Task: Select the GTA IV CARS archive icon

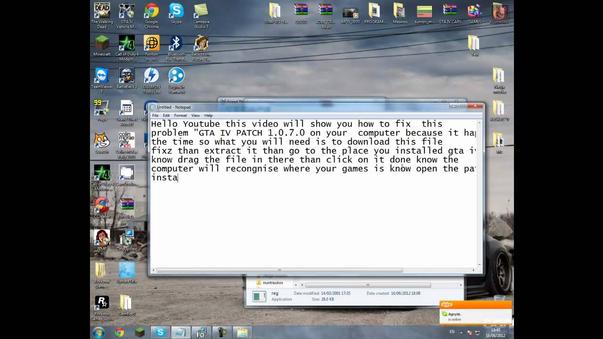Action: point(450,13)
